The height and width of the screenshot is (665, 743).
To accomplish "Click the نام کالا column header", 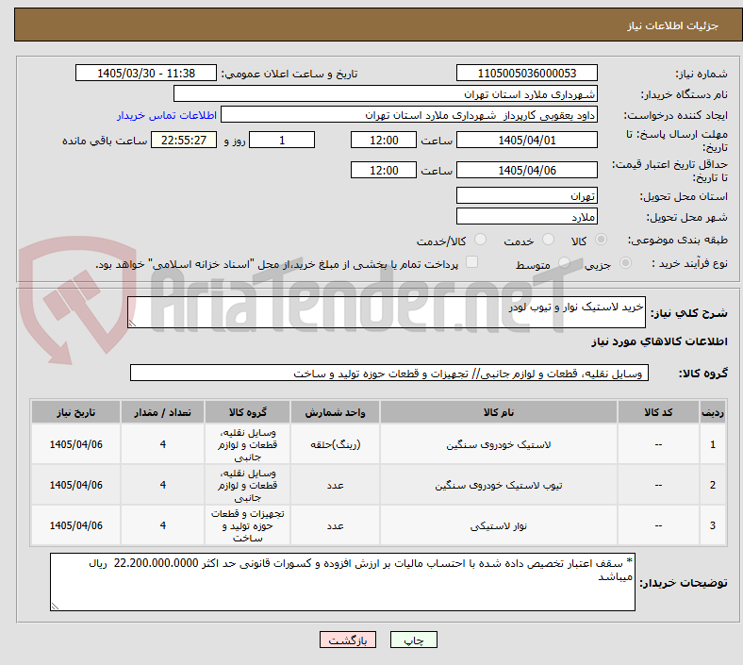I will [499, 412].
